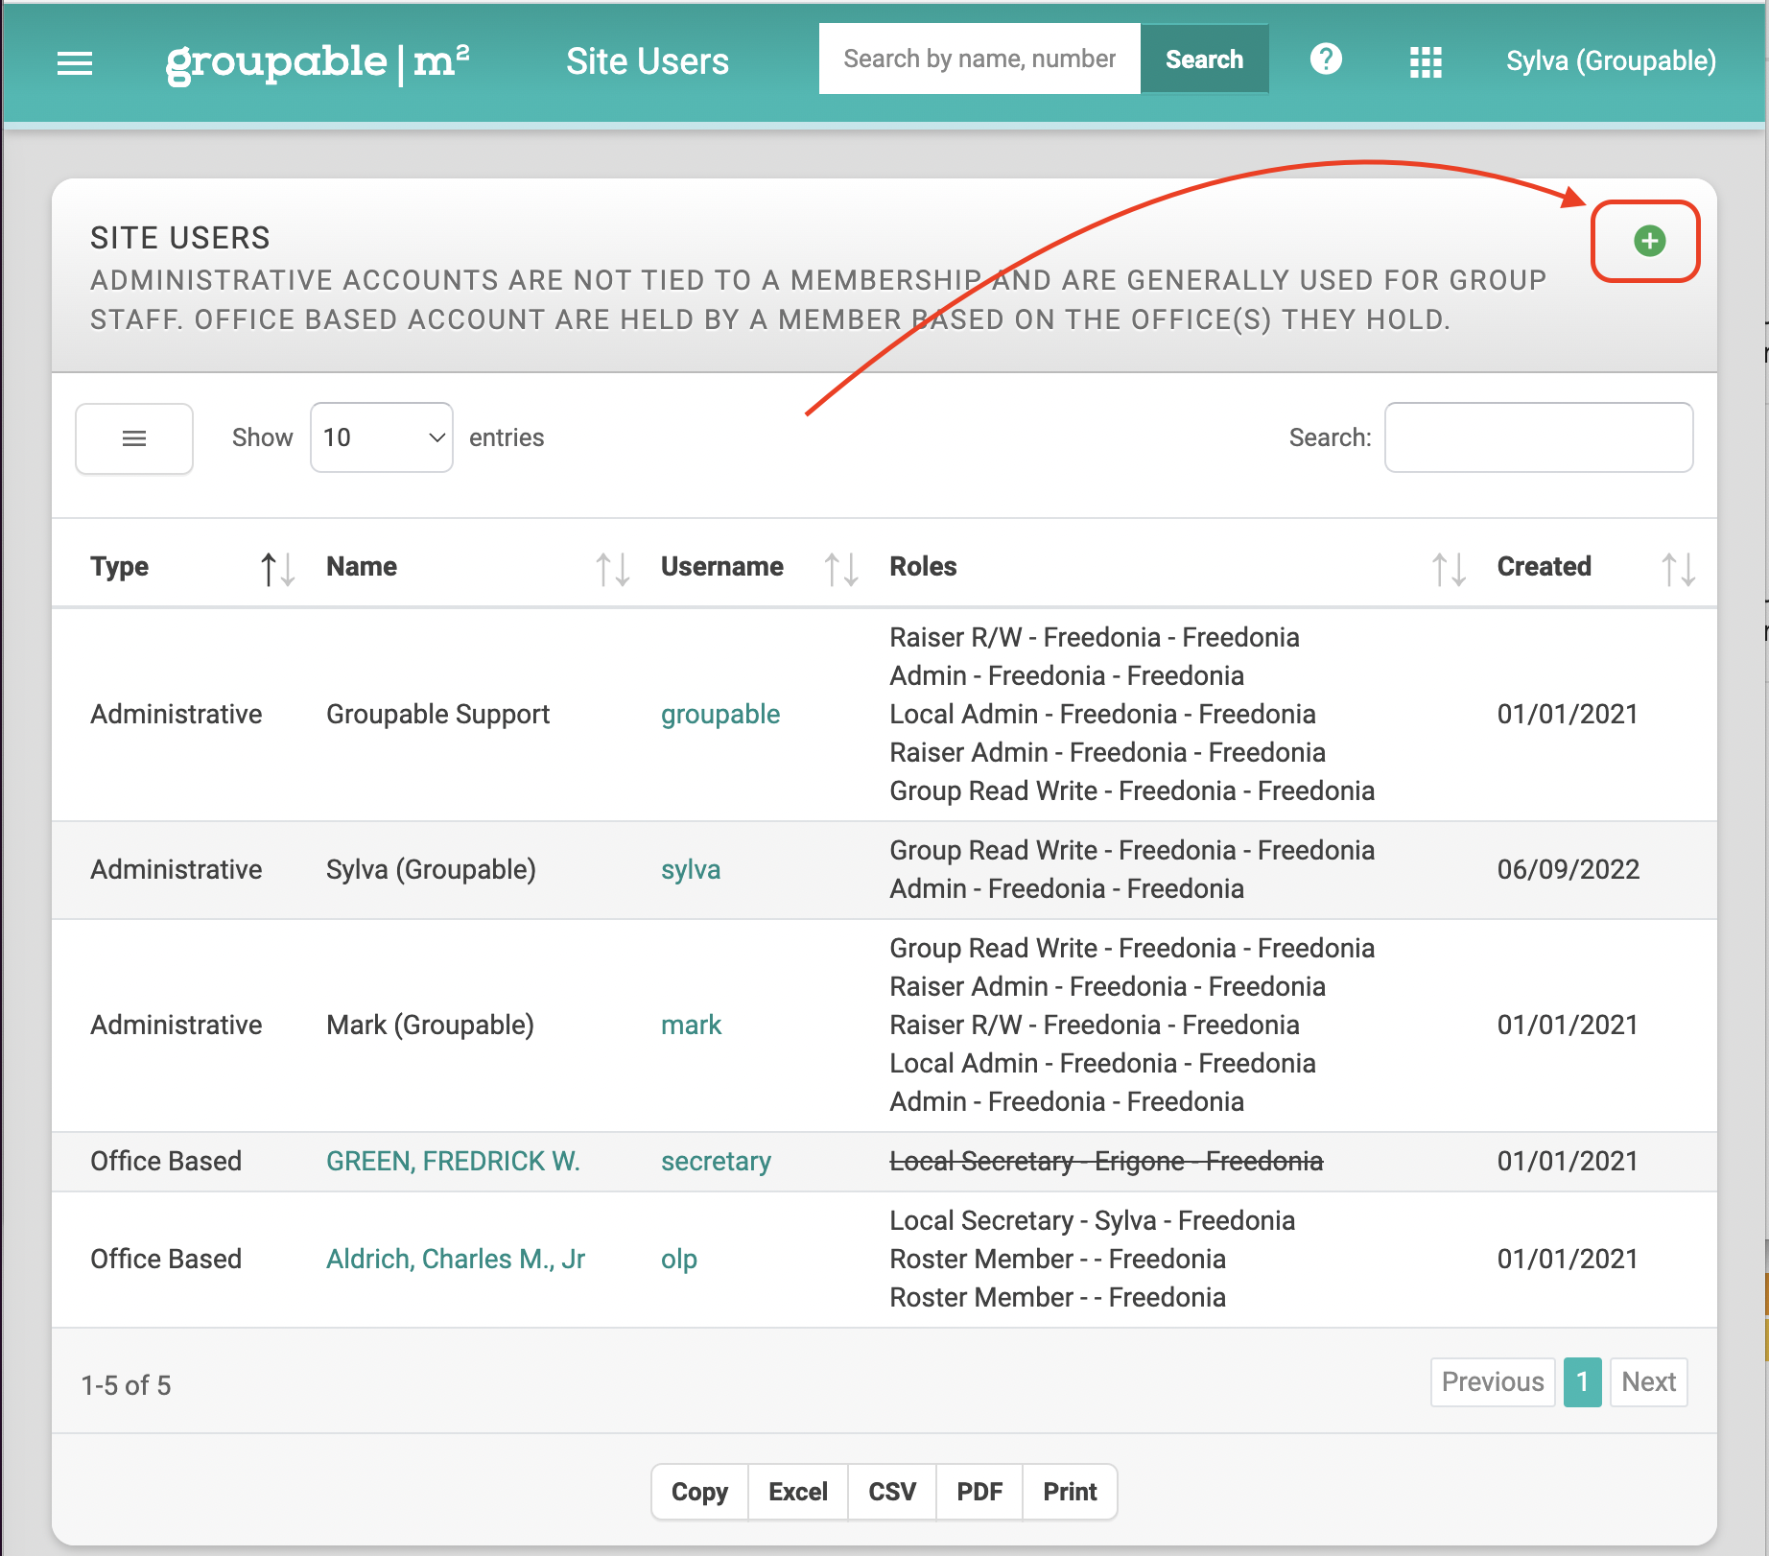Click the header search by name field
This screenshot has height=1556, width=1769.
[979, 59]
